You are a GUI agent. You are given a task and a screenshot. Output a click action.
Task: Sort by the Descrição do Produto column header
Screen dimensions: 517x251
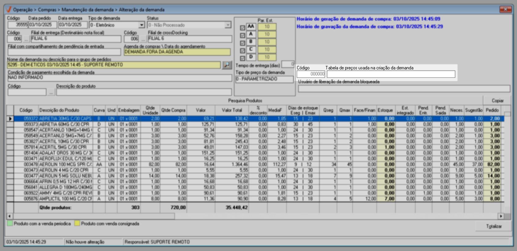pyautogui.click(x=59, y=110)
